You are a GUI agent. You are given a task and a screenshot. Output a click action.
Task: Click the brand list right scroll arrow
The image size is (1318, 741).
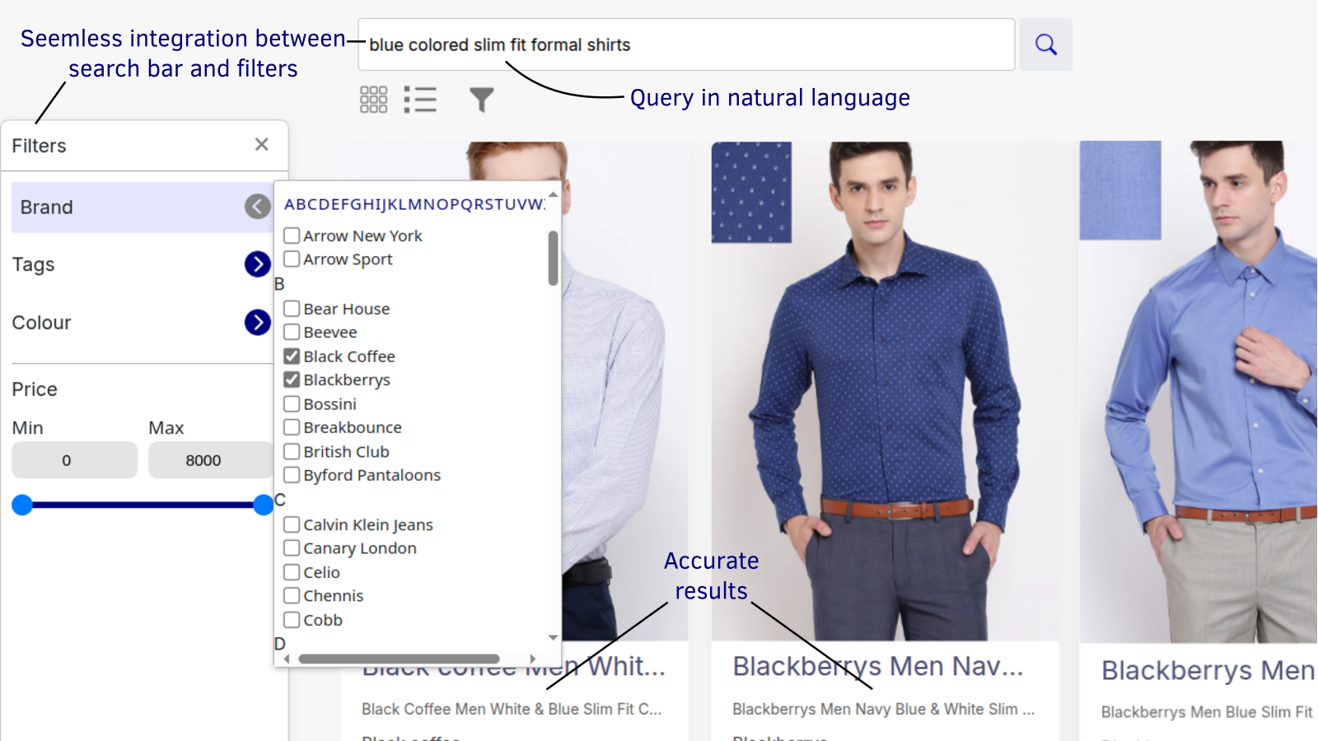point(533,659)
